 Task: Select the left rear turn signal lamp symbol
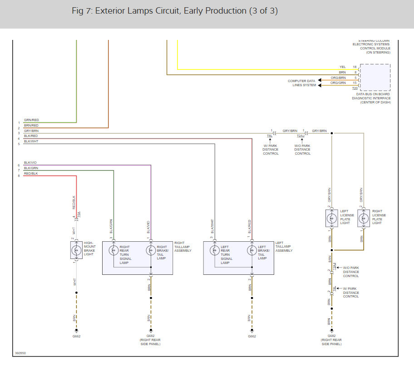(x=215, y=250)
